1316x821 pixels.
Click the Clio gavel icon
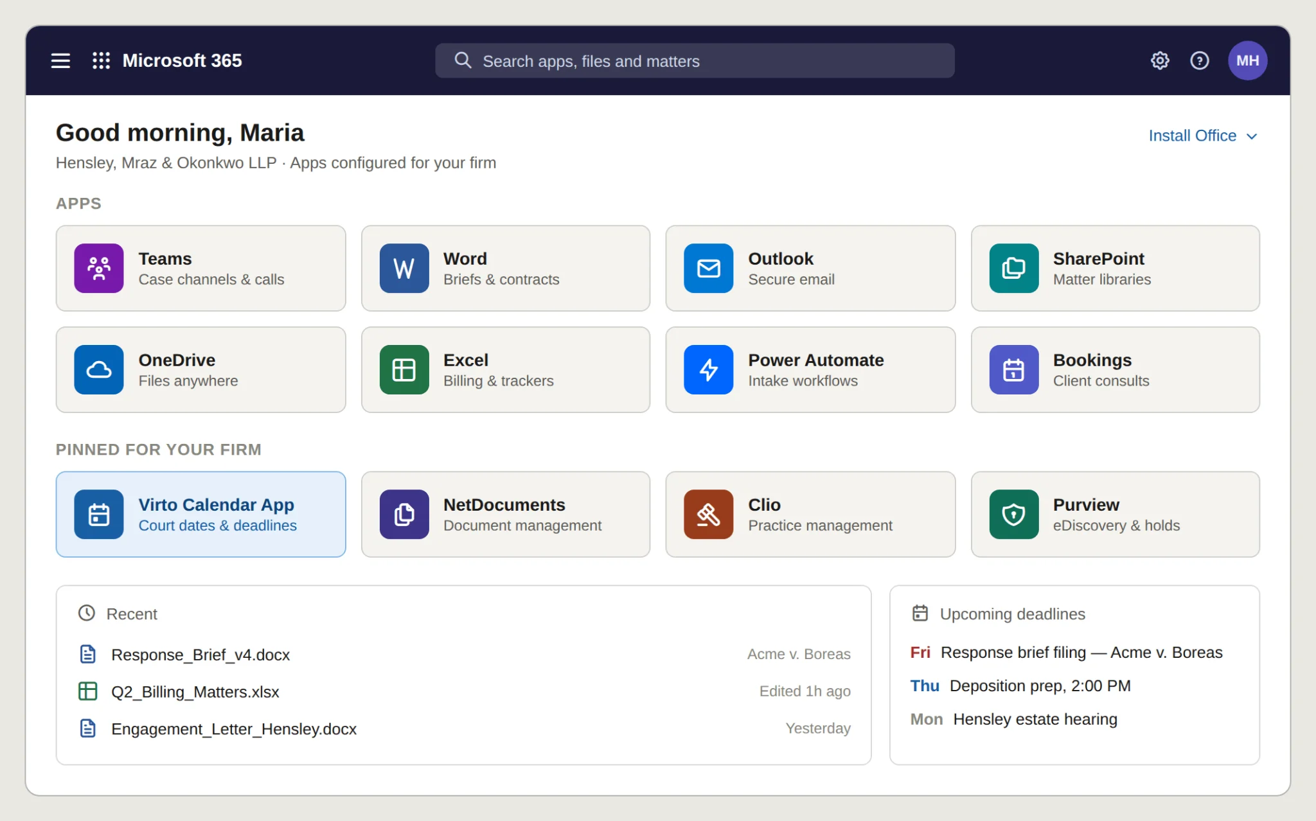(x=708, y=514)
